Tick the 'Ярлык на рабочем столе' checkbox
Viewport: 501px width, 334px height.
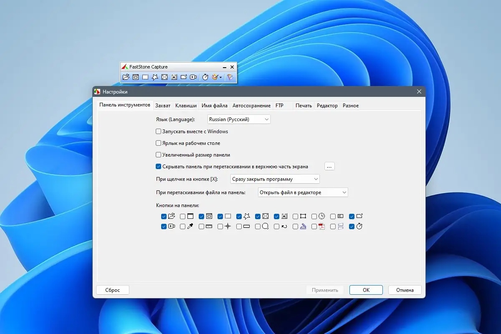159,143
